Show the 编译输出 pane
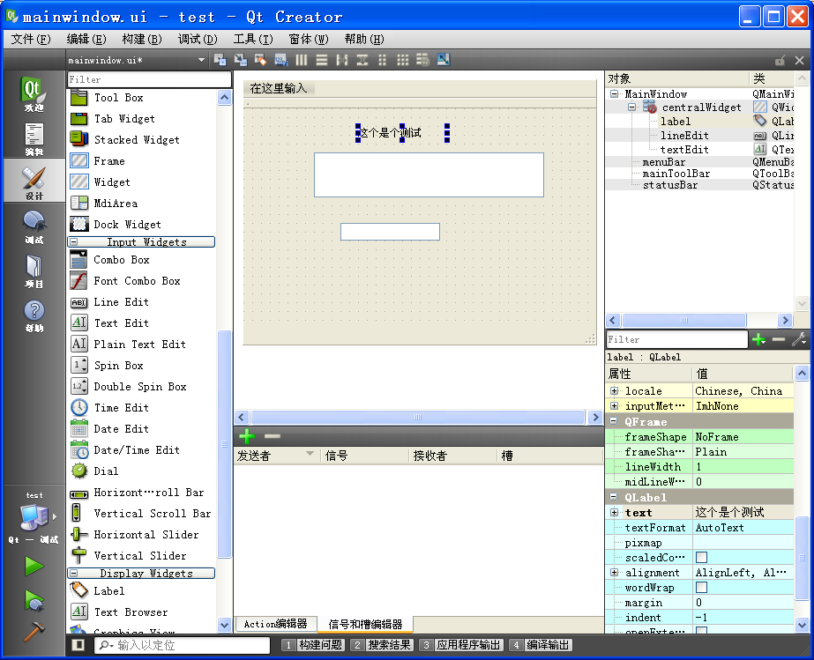This screenshot has height=660, width=814. tap(541, 645)
